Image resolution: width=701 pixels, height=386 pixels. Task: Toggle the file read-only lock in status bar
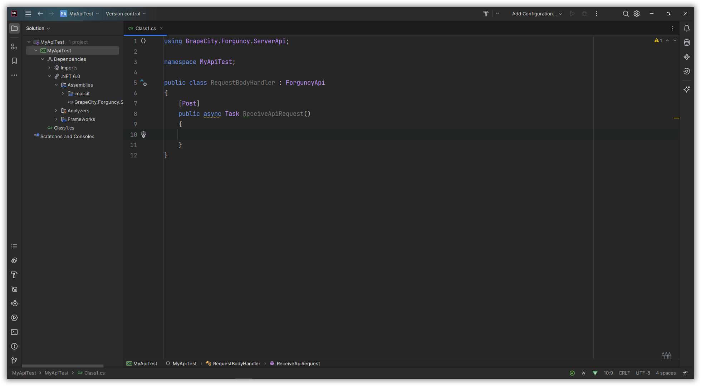click(685, 373)
